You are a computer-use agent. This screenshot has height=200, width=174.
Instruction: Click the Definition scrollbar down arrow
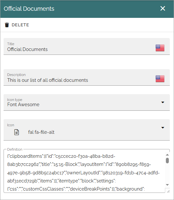[168, 185]
